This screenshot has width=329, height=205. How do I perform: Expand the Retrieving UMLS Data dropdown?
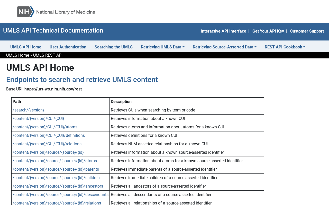(x=163, y=47)
